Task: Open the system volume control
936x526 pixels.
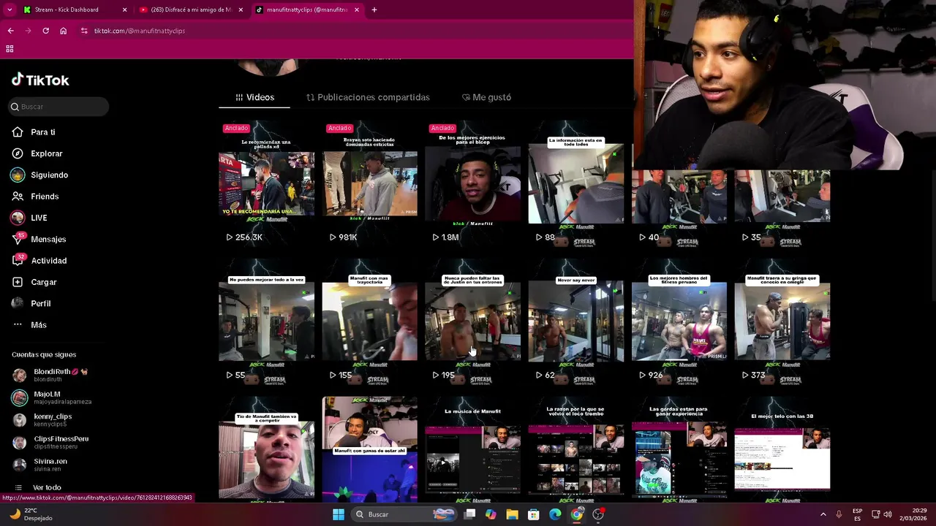Action: 888,514
